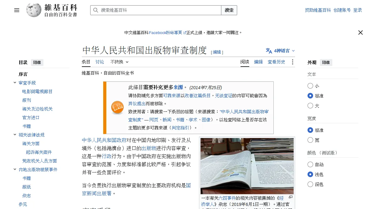
Task: Collapse the 相关法律法规 section in contents
Action: 15,135
